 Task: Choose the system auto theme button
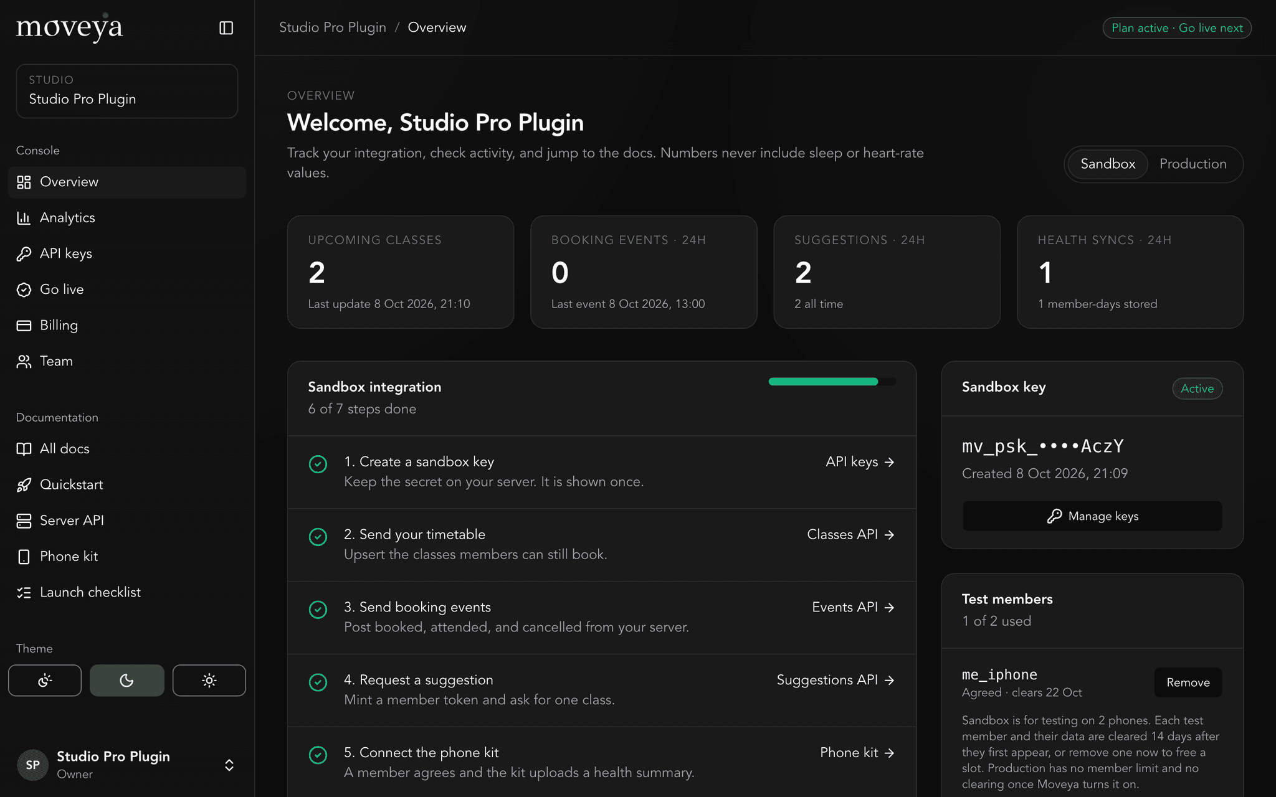(45, 680)
